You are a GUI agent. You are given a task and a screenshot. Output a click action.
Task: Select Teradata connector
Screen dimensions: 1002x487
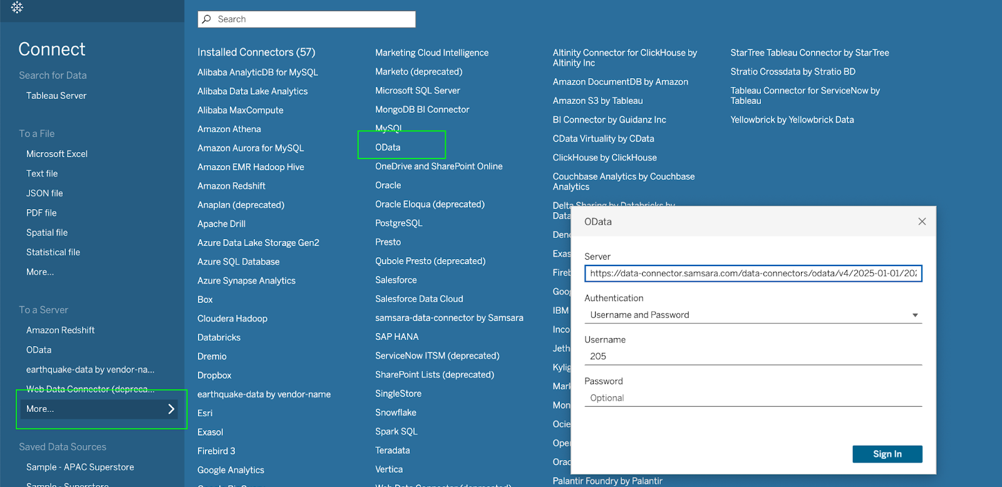point(392,451)
